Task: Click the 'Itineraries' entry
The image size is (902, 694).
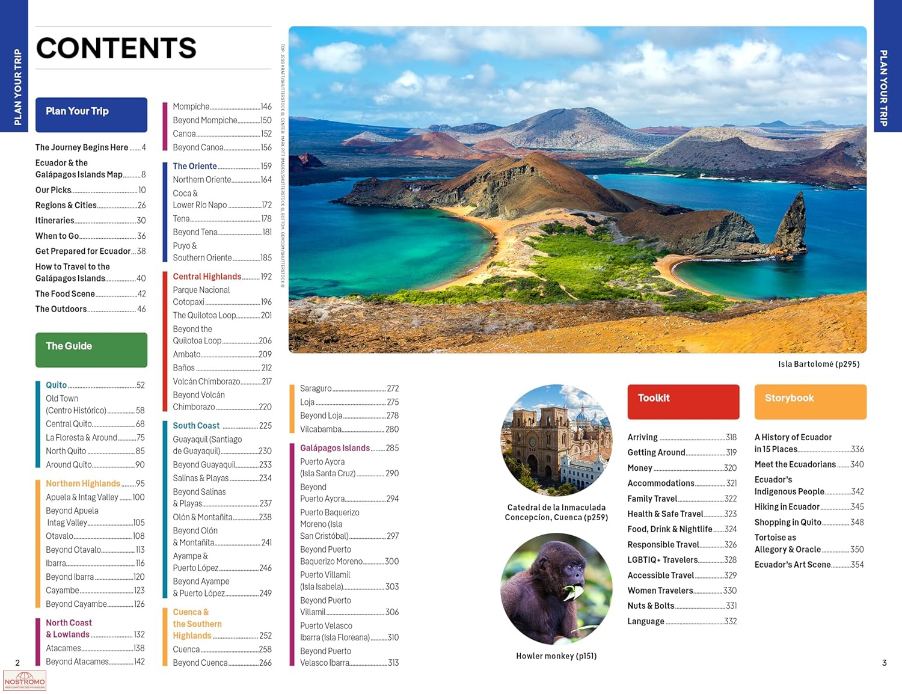Action: pyautogui.click(x=91, y=221)
